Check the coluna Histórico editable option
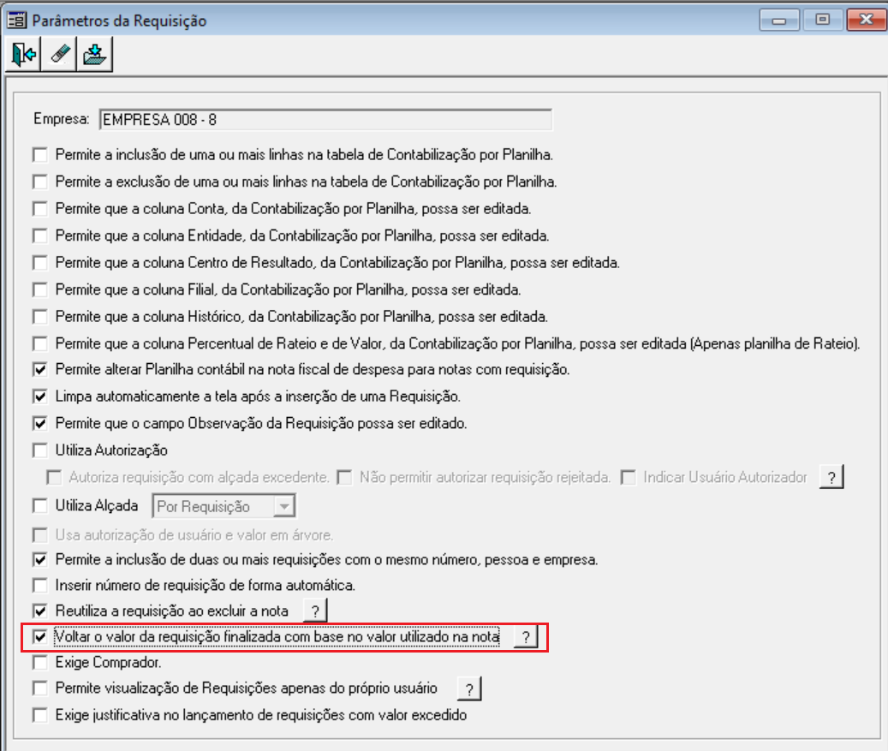The image size is (888, 751). point(40,317)
